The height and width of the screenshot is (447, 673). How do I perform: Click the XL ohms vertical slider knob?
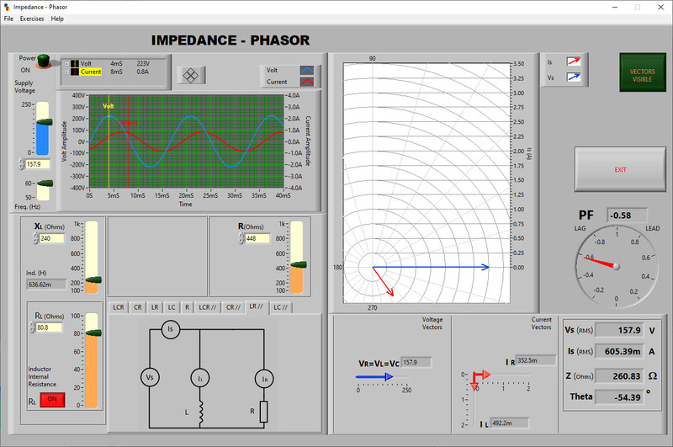click(x=93, y=280)
